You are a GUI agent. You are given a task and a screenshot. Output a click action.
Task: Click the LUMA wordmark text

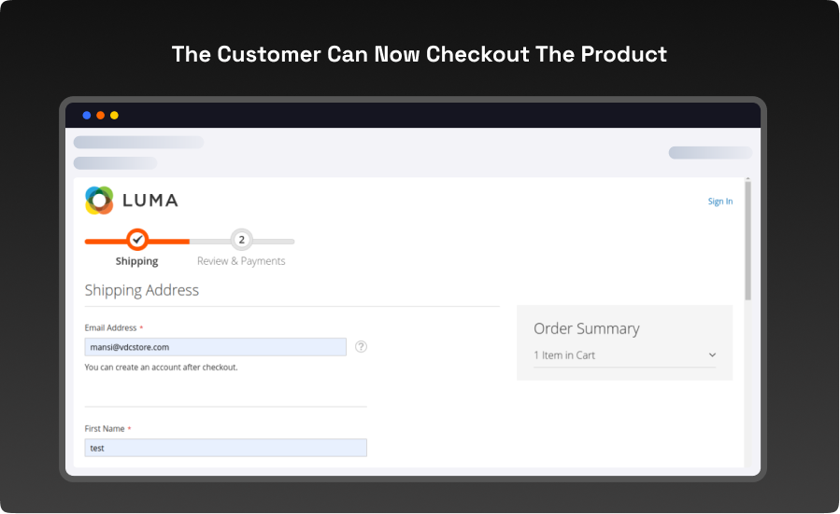[149, 201]
